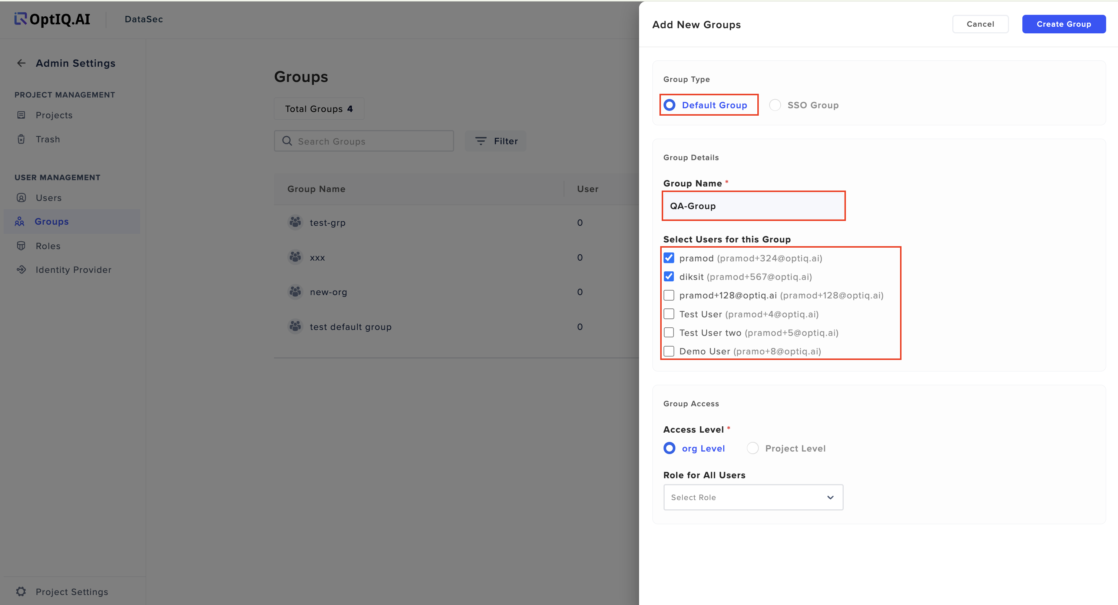
Task: Click the back arrow beside Admin Settings
Action: [x=21, y=63]
